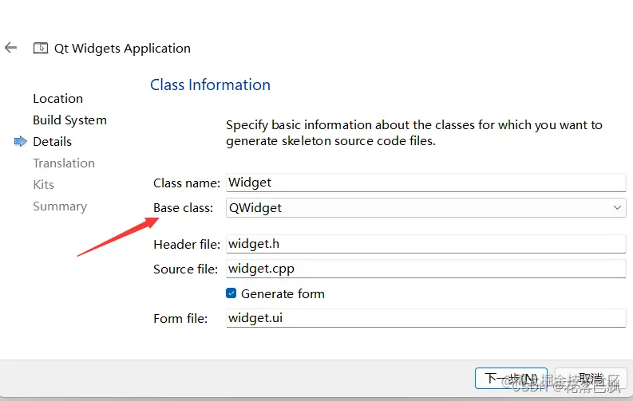Select the Translation wizard step

coord(64,163)
